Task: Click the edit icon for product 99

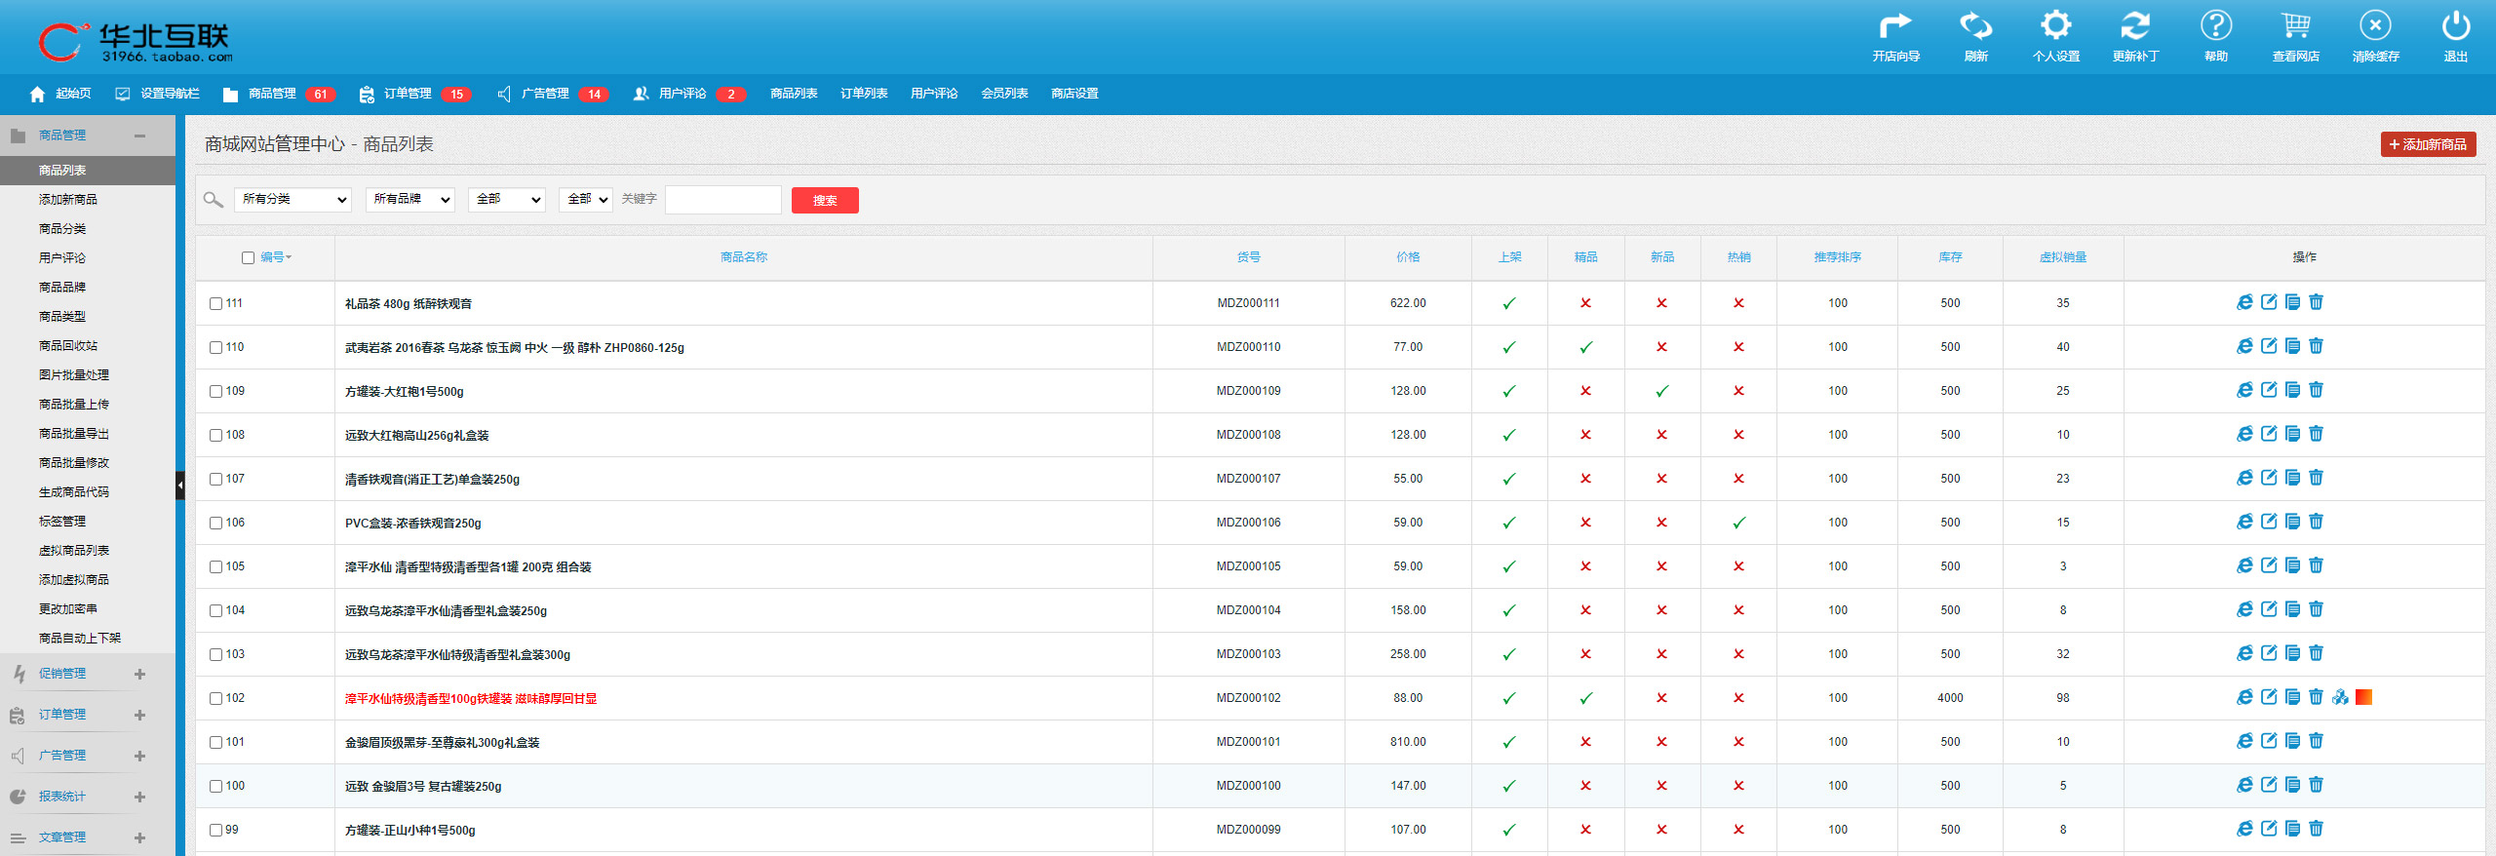Action: point(2269,829)
